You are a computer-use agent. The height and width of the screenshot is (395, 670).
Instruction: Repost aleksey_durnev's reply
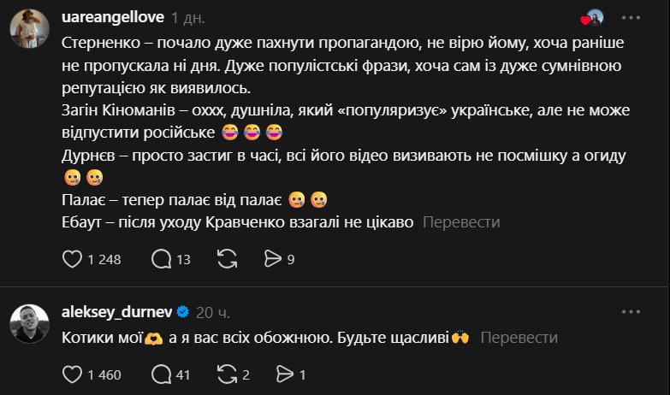click(x=228, y=374)
